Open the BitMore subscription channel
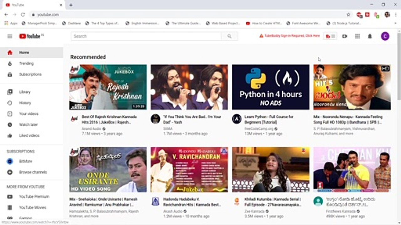 31,161
